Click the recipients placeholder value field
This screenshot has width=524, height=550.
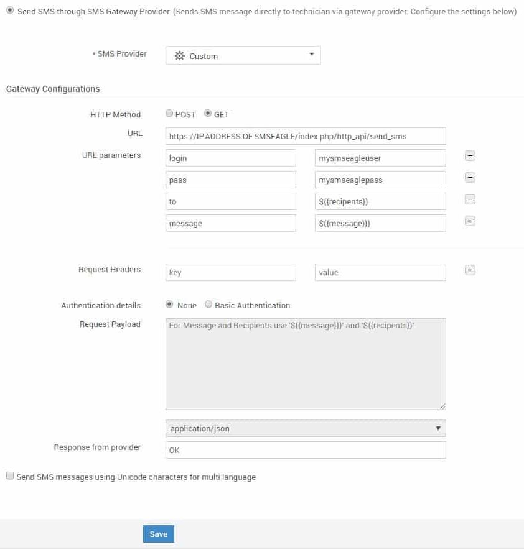pos(380,201)
